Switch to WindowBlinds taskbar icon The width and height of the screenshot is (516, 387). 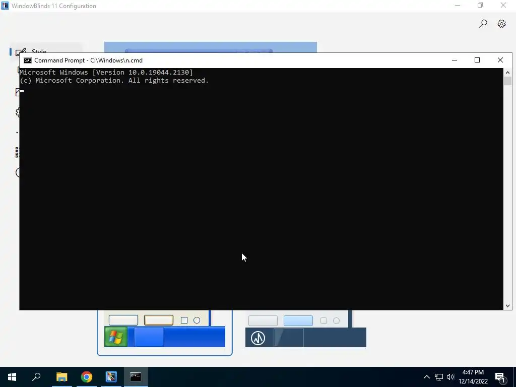pos(111,377)
